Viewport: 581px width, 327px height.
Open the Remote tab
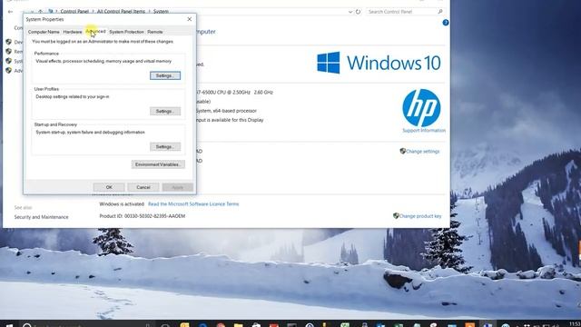click(155, 32)
